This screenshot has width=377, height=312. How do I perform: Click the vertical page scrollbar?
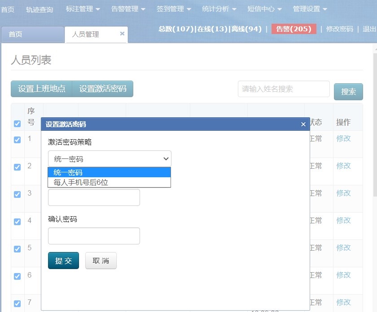click(375, 125)
